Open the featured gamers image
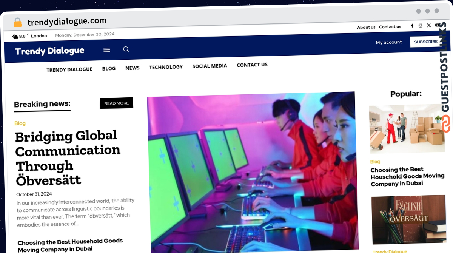453x253 pixels. click(x=253, y=172)
